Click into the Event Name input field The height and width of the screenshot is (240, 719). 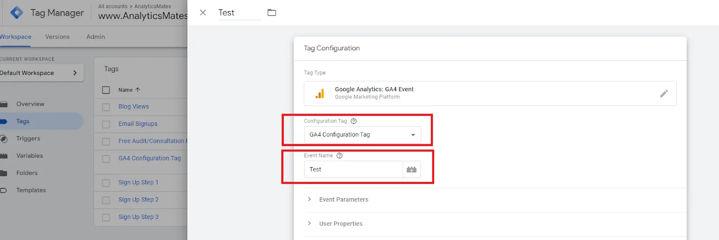point(353,169)
